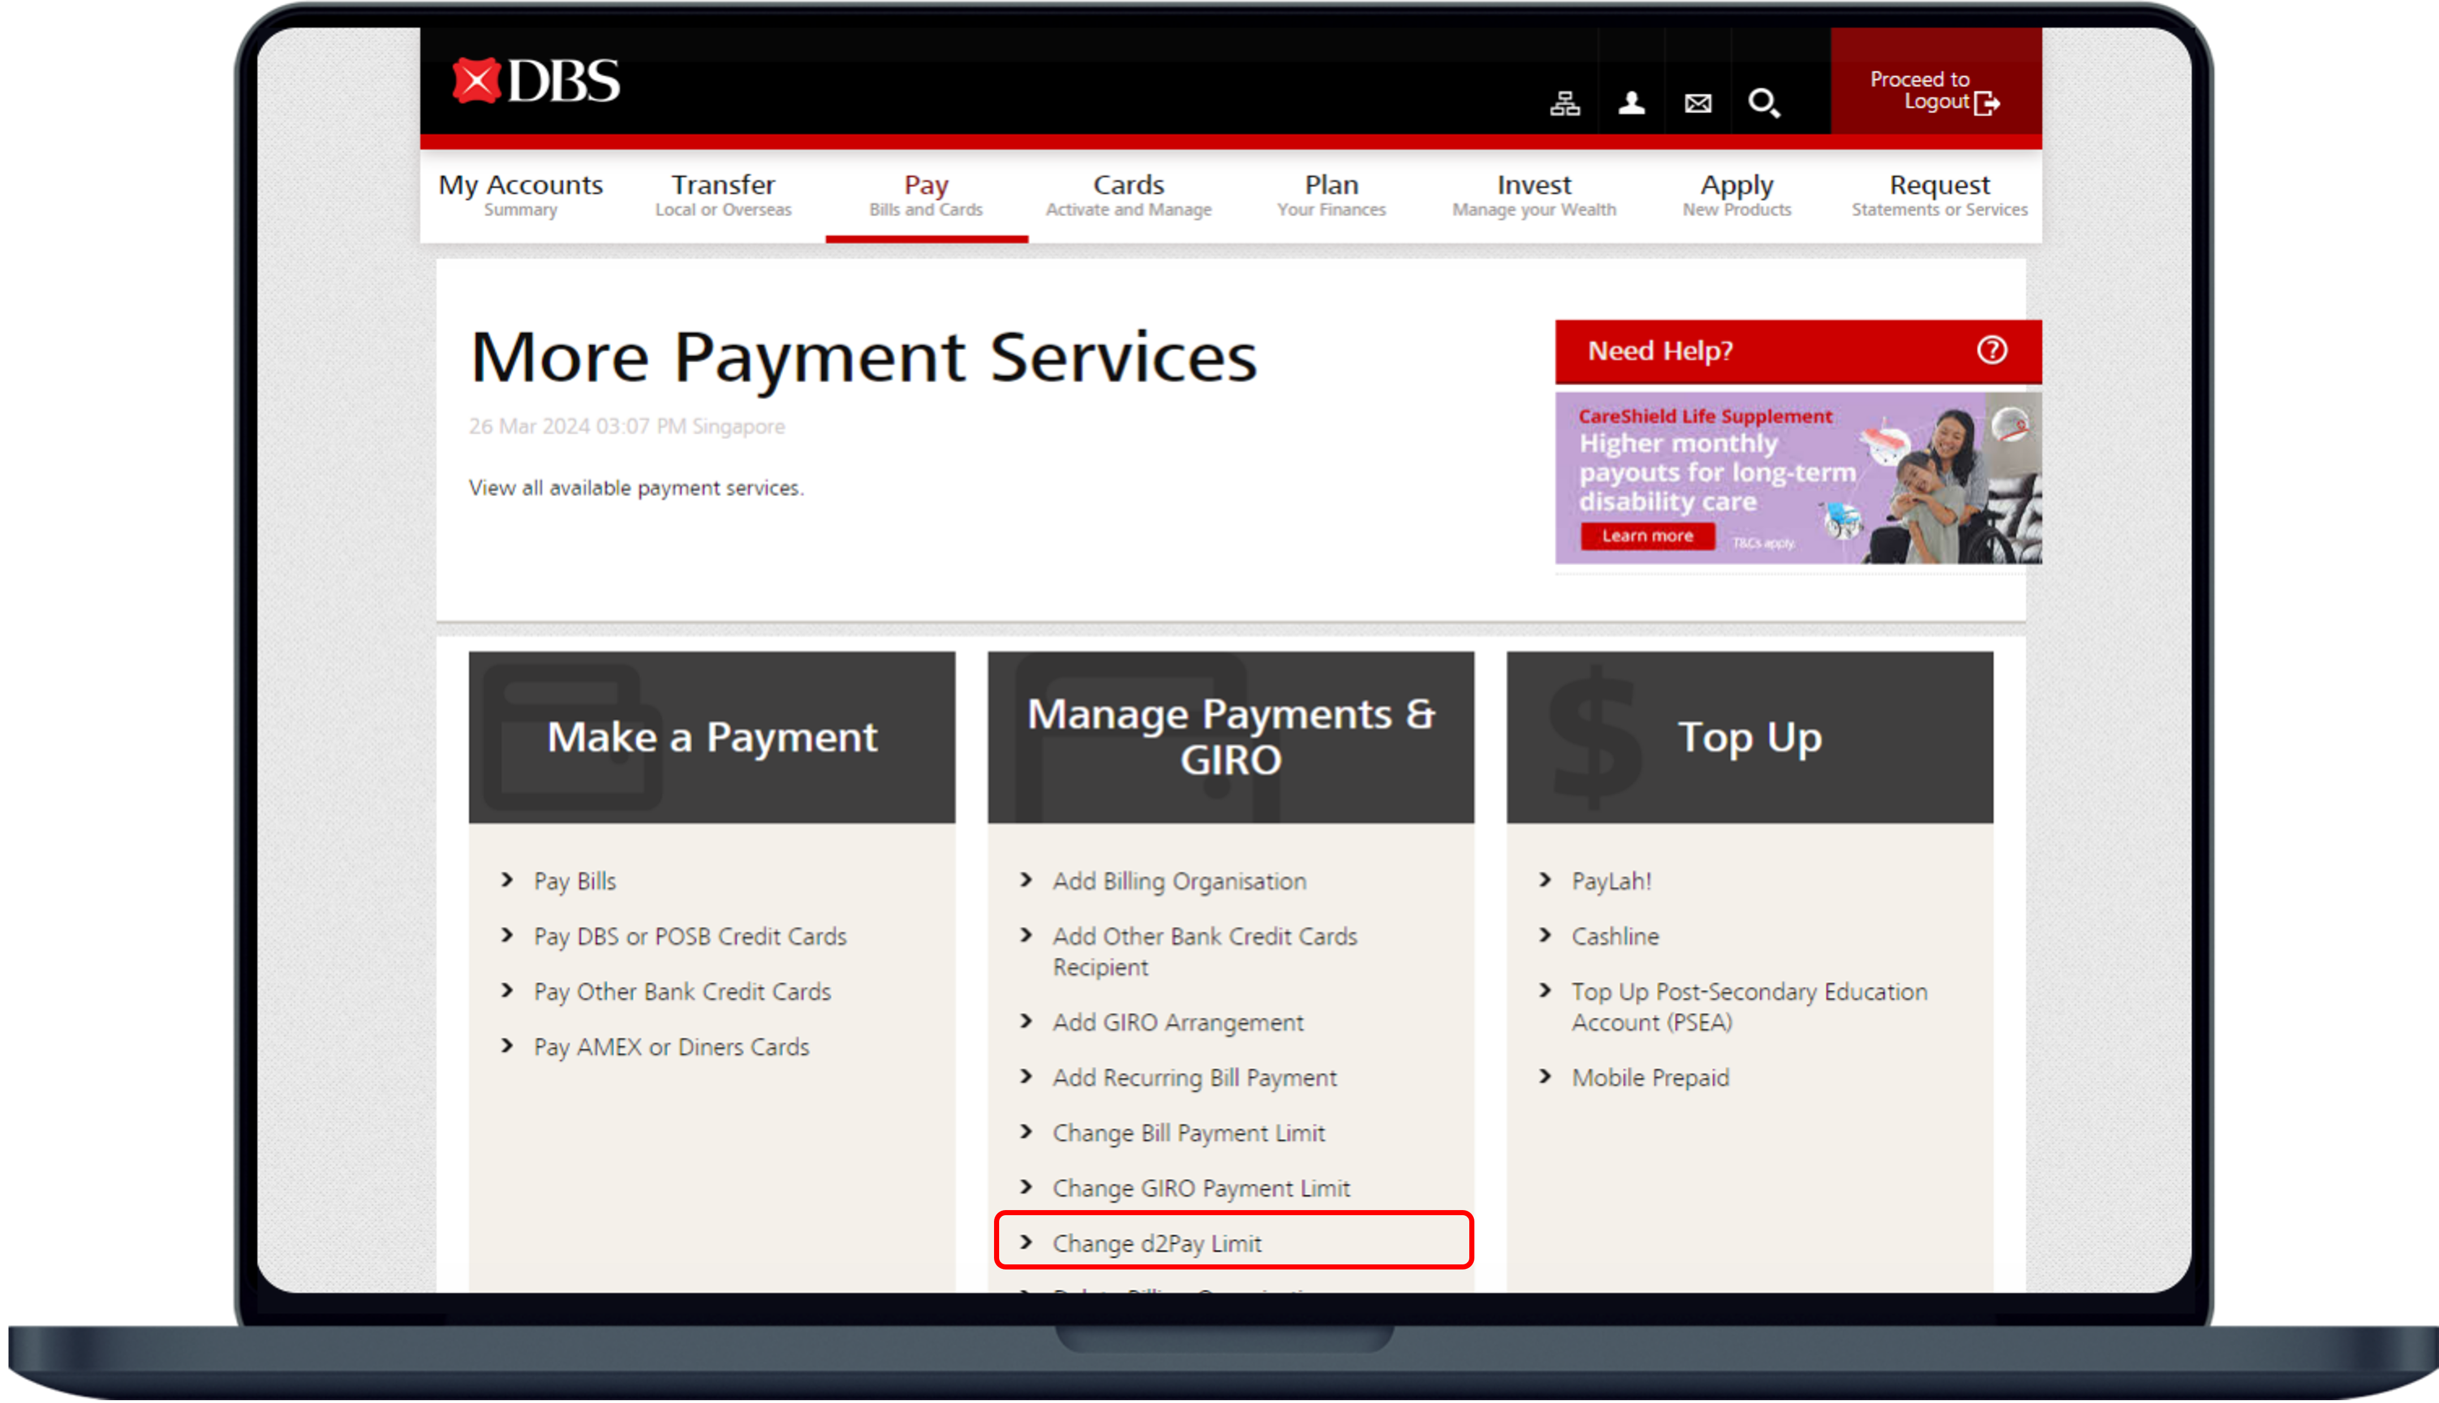Open the Apply New Products tab
Screen dimensions: 2439x1403
pos(1736,195)
